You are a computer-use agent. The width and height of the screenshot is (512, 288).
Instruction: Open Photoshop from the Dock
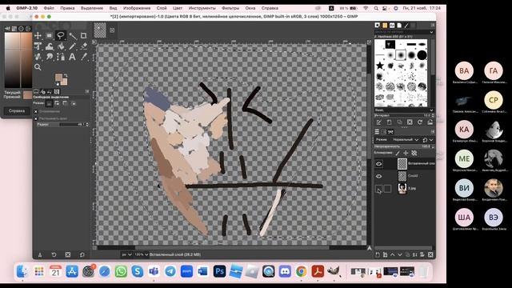click(x=219, y=271)
